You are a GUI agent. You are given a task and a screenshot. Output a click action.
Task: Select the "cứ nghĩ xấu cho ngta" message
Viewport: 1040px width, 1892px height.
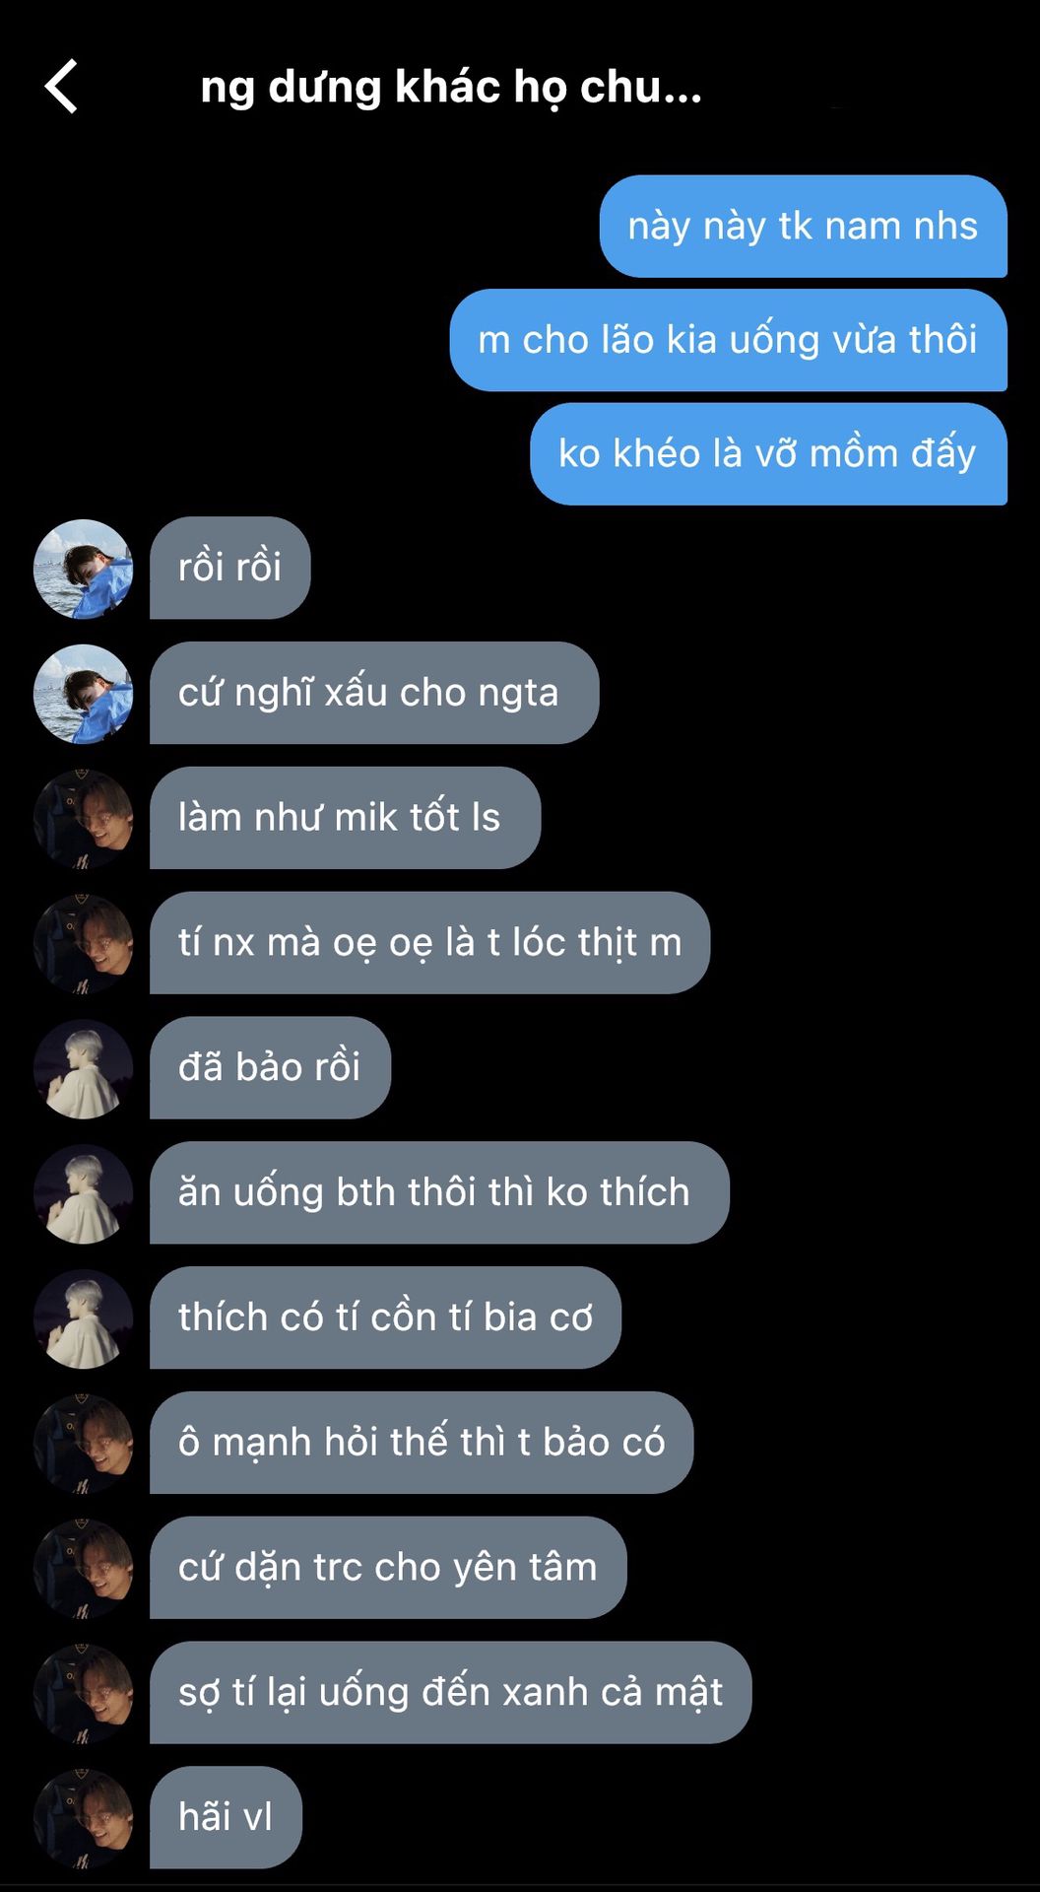tap(374, 693)
